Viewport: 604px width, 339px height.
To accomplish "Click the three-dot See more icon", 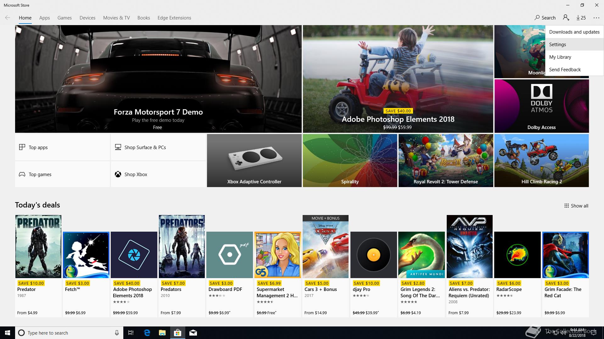I will pos(596,18).
